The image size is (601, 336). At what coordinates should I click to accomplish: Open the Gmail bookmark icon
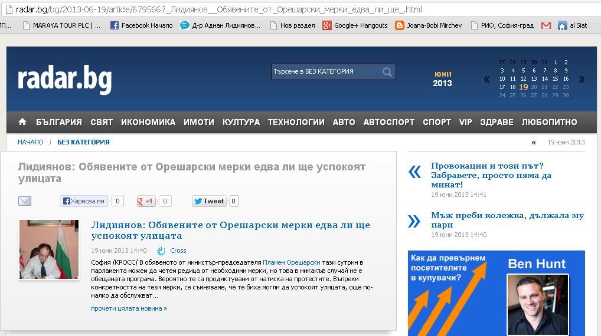tap(546, 25)
